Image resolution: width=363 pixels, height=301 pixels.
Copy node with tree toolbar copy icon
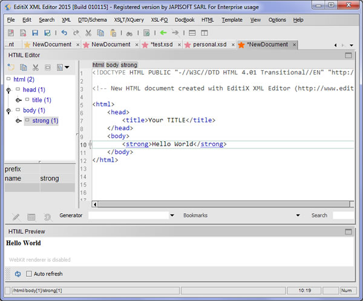click(x=23, y=67)
